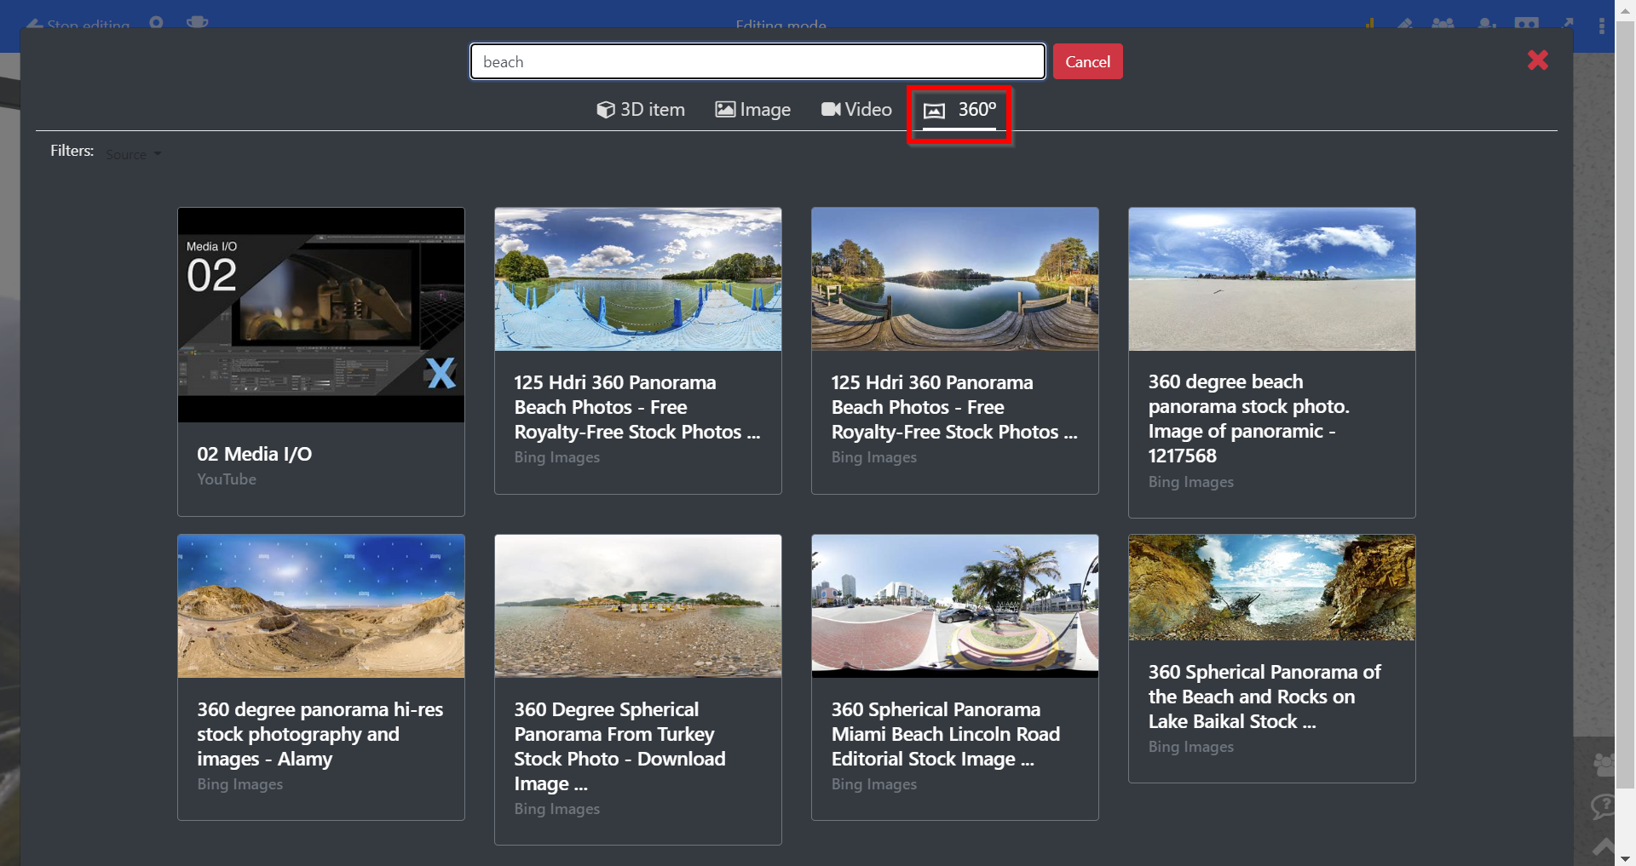Open the Video tab
1636x866 pixels.
click(856, 110)
